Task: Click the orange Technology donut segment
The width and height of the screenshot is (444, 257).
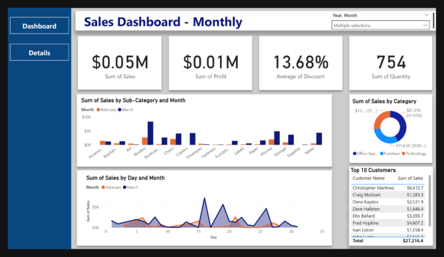Action: [379, 121]
